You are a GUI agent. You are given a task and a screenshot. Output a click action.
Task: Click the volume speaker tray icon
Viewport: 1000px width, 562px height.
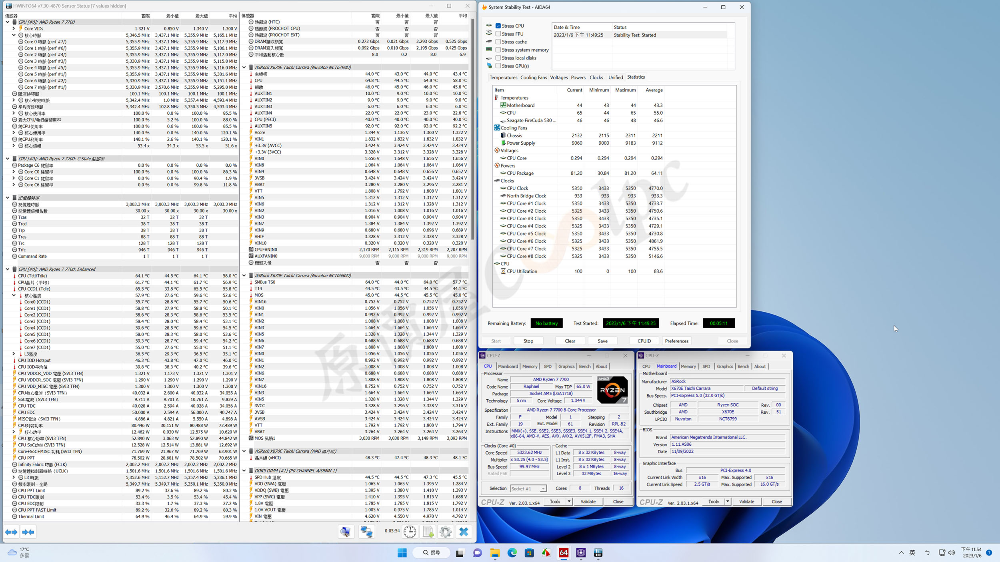[x=952, y=553]
